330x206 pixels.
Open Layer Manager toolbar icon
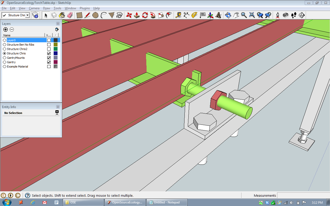click(x=35, y=15)
